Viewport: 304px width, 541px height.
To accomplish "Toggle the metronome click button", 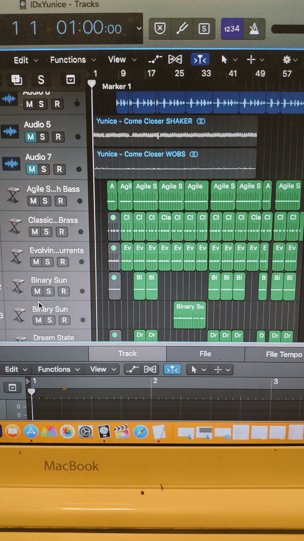I will tap(254, 29).
